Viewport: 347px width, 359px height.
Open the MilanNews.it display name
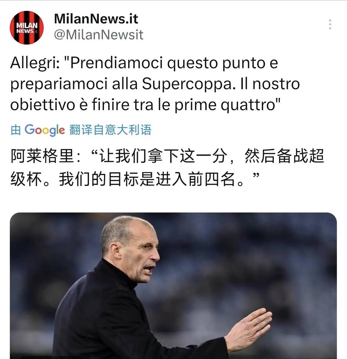(96, 19)
